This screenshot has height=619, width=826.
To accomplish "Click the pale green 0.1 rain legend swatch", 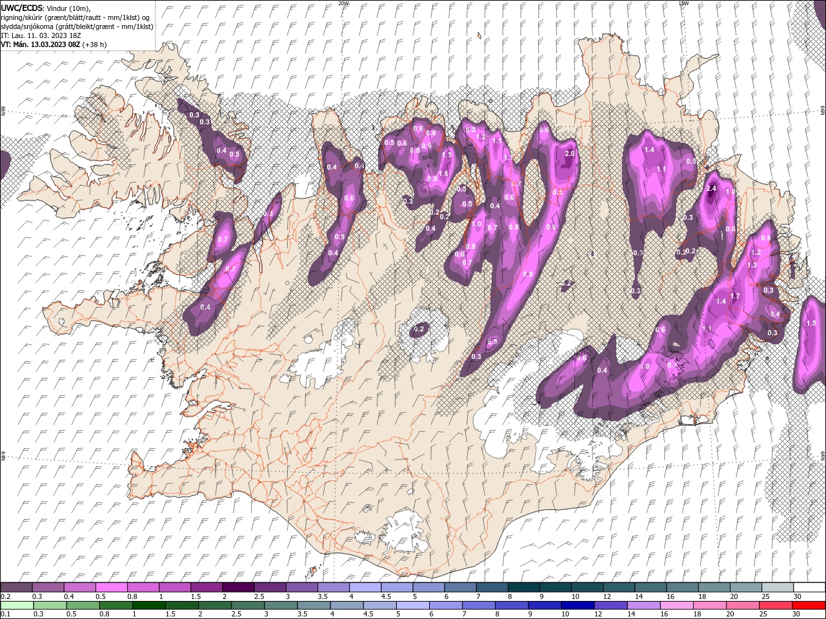I will 16,605.
